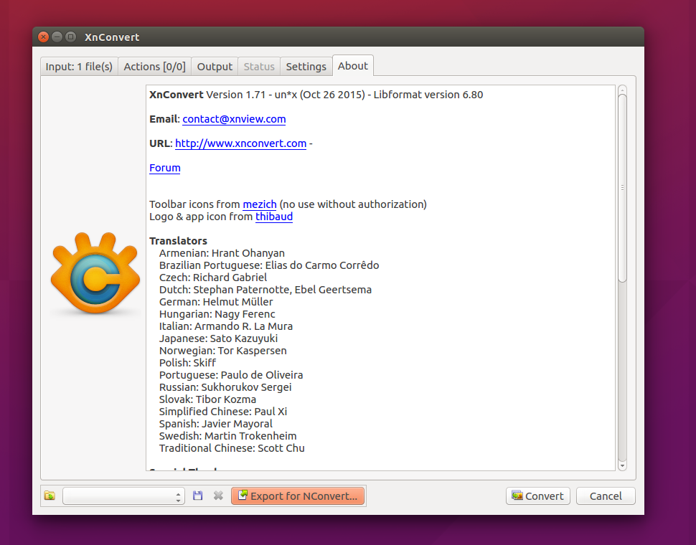The width and height of the screenshot is (696, 545).
Task: Click Export for NConvert button
Action: coord(298,496)
